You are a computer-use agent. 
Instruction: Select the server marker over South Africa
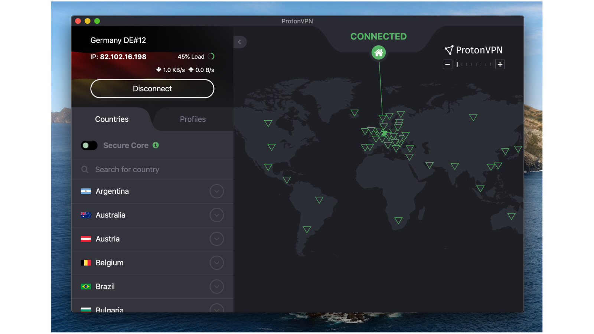pos(398,220)
